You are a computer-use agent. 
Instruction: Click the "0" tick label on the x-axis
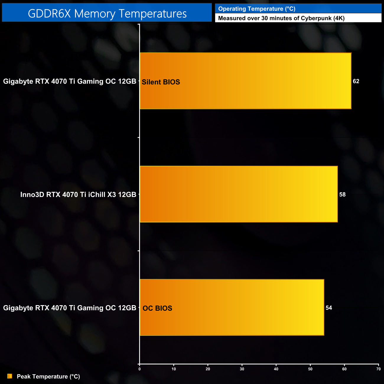140,369
